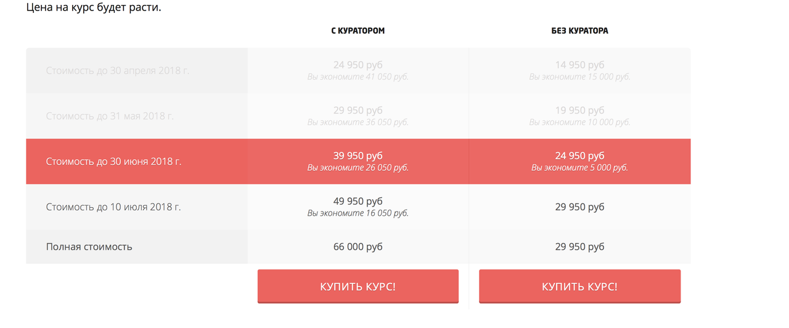Select the 14 950 руб price
Screen dimensions: 789x328
pos(579,65)
